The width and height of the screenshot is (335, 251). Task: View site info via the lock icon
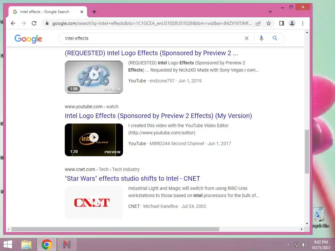[x=47, y=23]
